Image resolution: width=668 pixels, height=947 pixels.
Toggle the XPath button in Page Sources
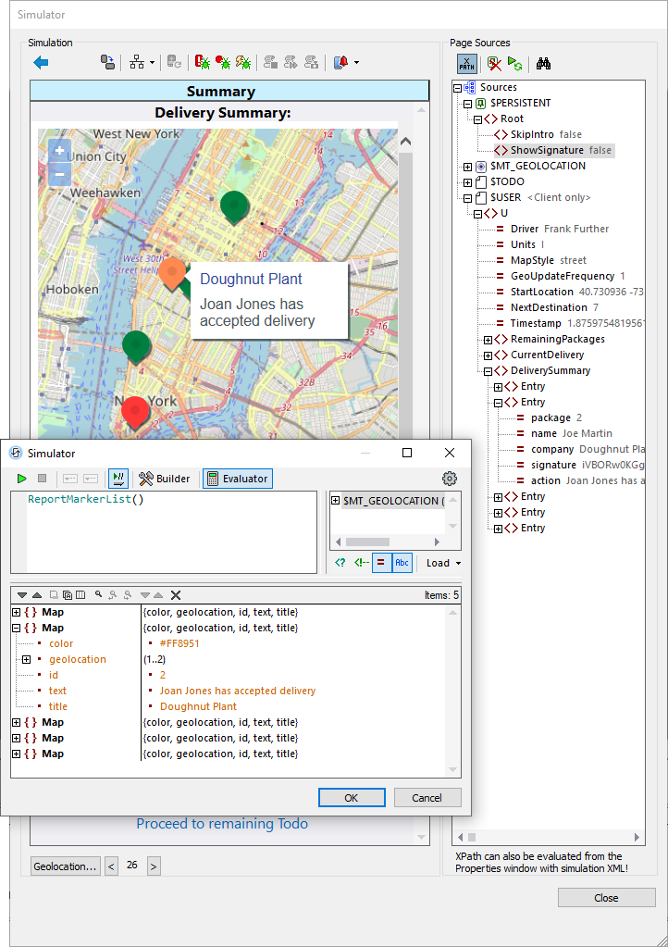[x=467, y=64]
